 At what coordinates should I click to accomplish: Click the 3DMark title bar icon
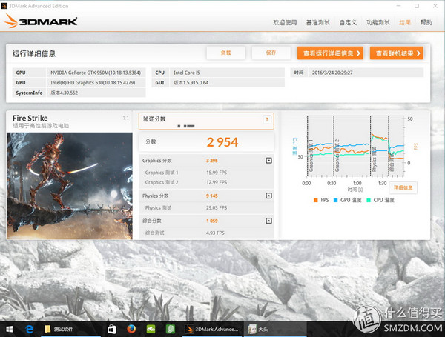(x=4, y=6)
